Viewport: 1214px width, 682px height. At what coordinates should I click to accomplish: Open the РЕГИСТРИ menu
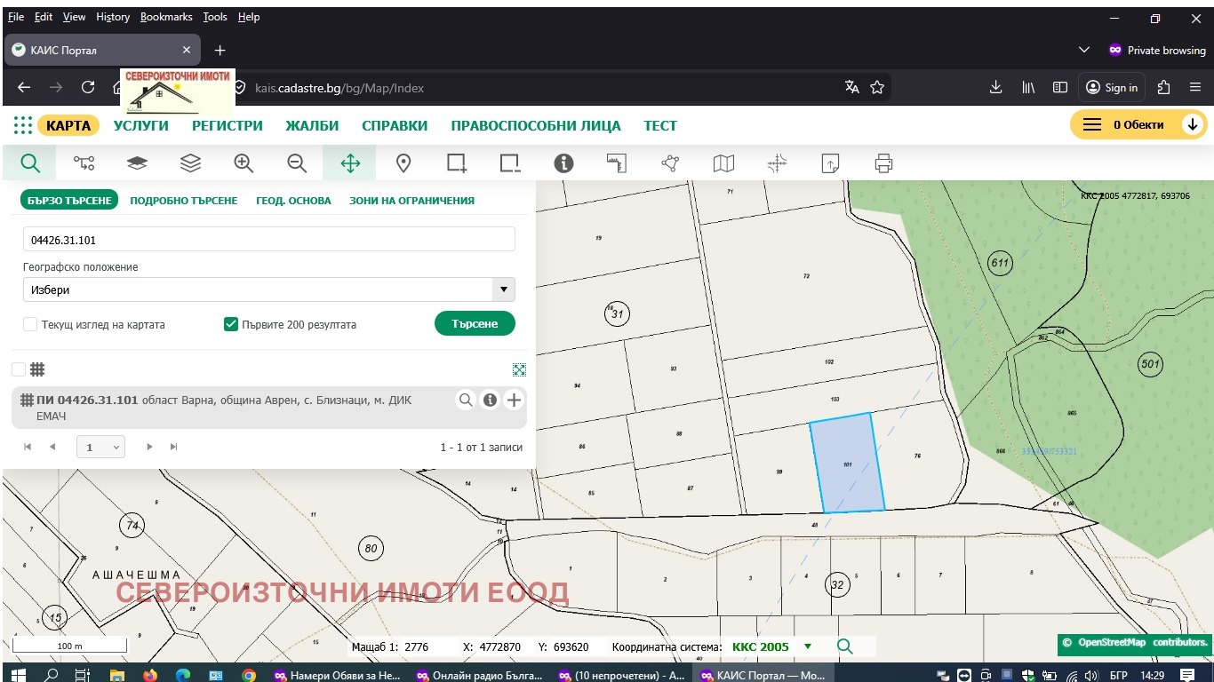(x=228, y=126)
